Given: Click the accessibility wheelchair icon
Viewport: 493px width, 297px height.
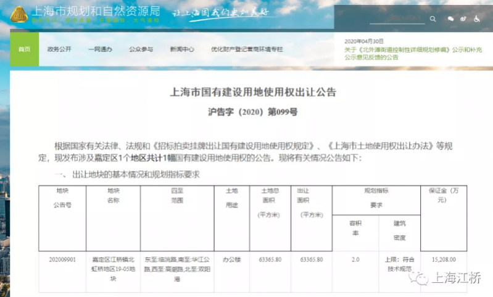Looking at the screenshot, I should pyautogui.click(x=477, y=19).
